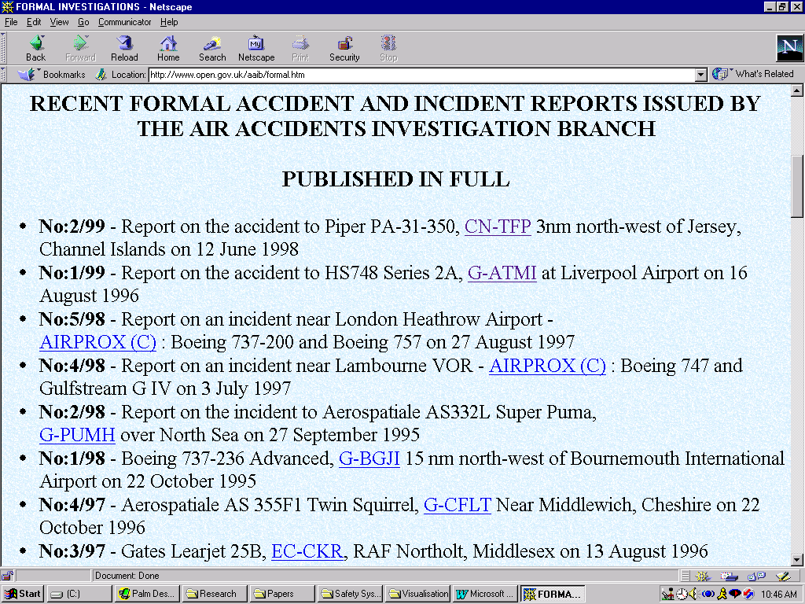Image resolution: width=805 pixels, height=604 pixels.
Task: Click the My Netscape toolbar button
Action: coord(256,49)
